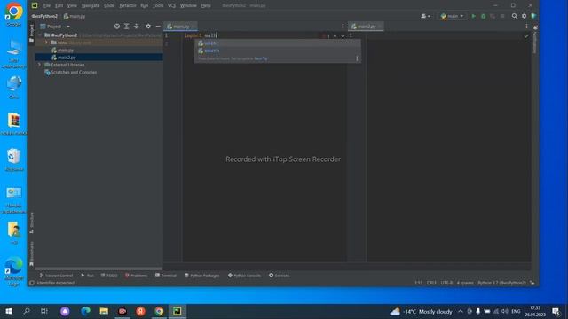Screen dimensions: 568x319
Task: Click the green inspection checkmark in right editor
Action: click(526, 36)
